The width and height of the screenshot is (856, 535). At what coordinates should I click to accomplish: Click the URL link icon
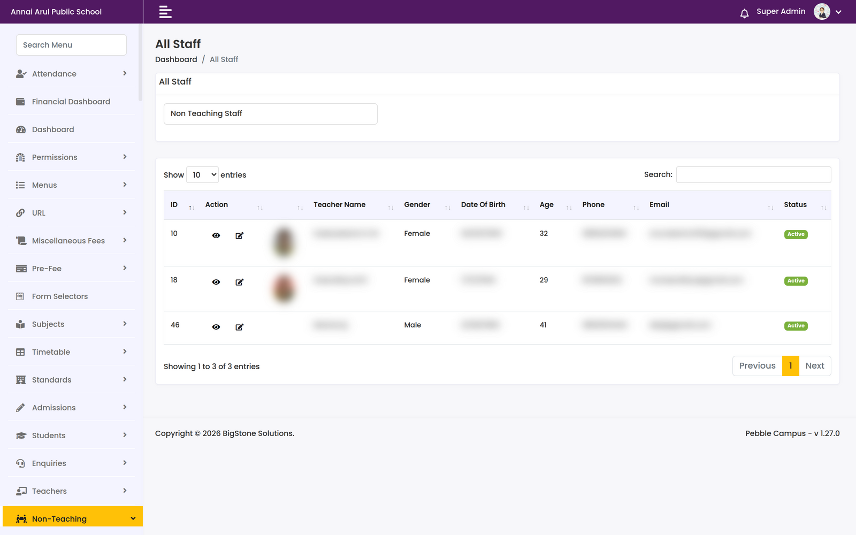click(x=20, y=213)
